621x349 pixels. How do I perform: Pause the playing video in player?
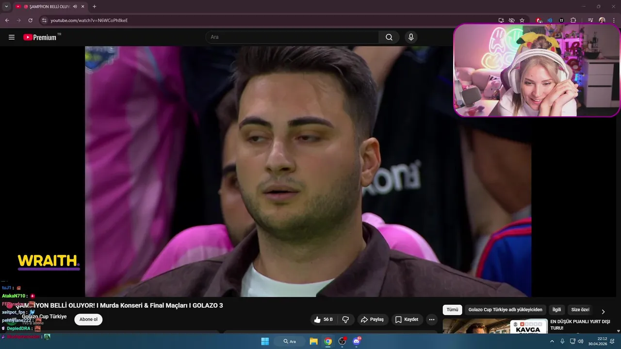click(308, 171)
